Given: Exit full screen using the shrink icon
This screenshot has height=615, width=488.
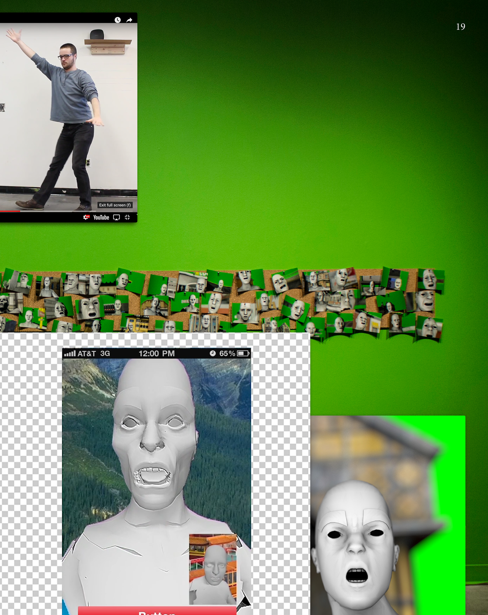Looking at the screenshot, I should click(127, 217).
